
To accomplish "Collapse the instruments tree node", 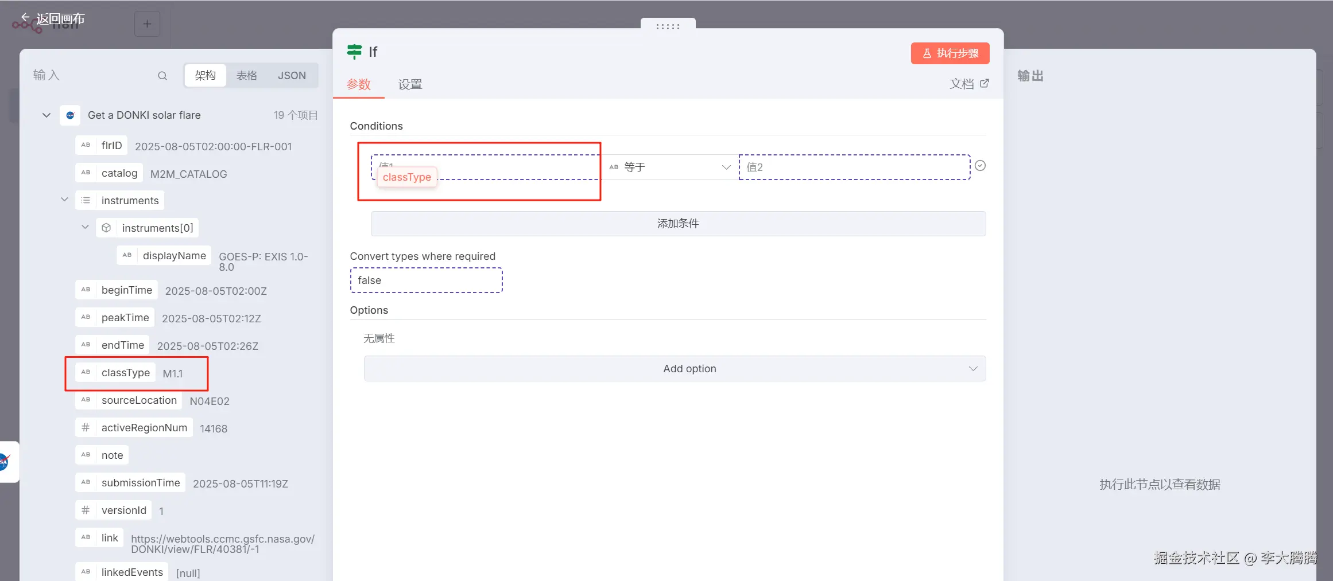I will [x=64, y=200].
